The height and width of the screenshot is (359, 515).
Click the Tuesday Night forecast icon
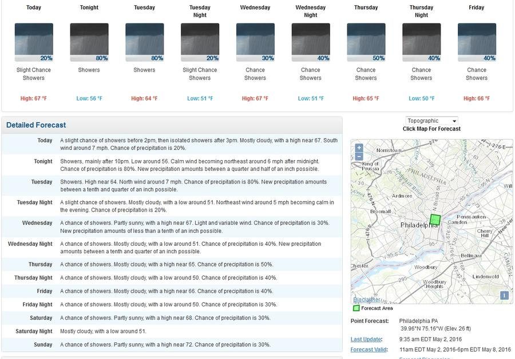point(200,42)
